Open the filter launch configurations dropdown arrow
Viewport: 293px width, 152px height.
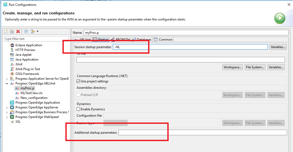[37, 31]
